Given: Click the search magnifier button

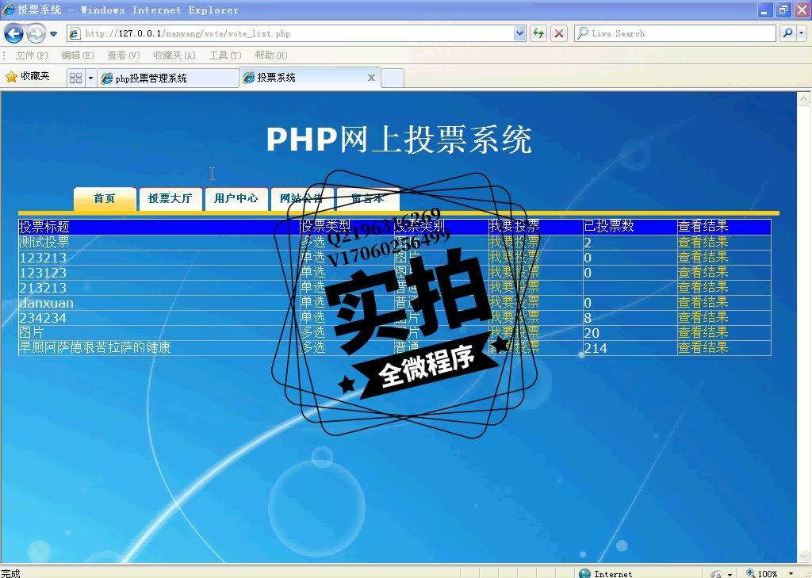Looking at the screenshot, I should tap(787, 33).
